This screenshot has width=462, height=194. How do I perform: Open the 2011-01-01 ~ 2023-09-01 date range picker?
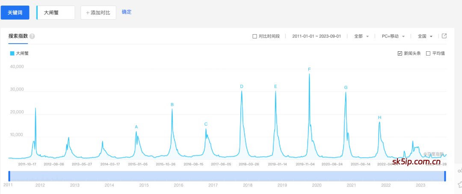316,36
